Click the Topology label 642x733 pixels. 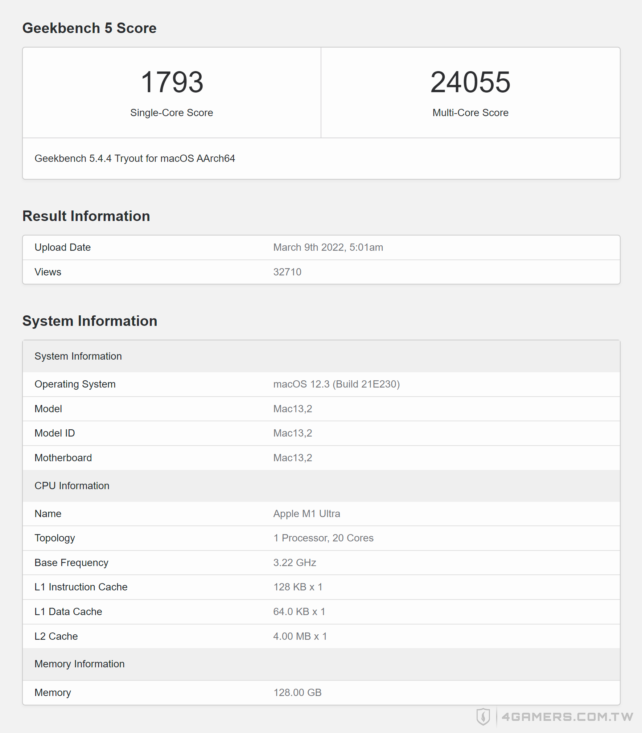click(55, 538)
